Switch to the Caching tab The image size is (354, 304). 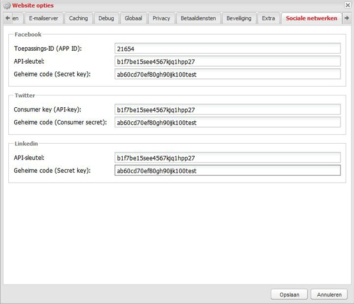tap(78, 18)
